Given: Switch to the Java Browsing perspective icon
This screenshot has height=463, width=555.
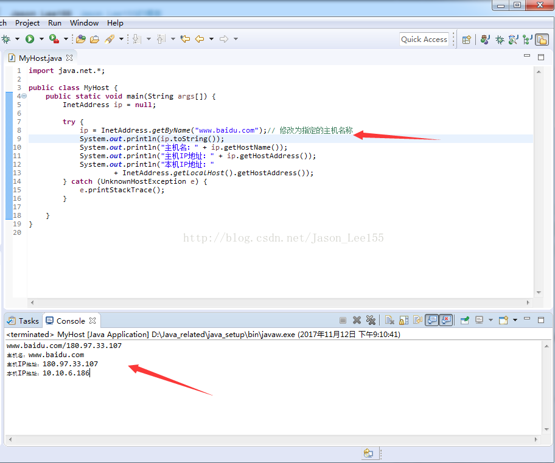Looking at the screenshot, I should (513, 40).
